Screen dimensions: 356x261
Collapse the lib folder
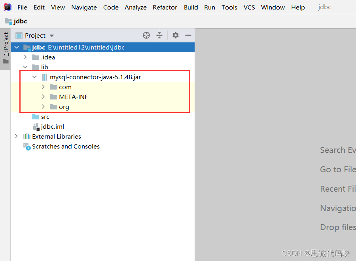coord(25,67)
